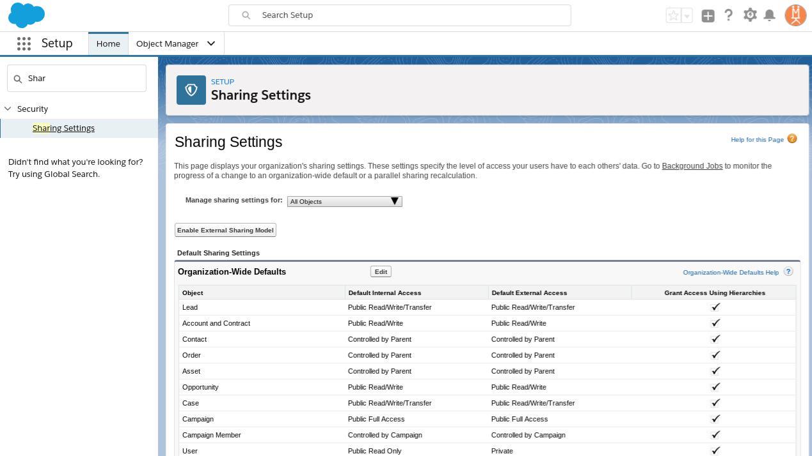Expand the Object Manager tab chevron
Image resolution: width=812 pixels, height=456 pixels.
[211, 43]
